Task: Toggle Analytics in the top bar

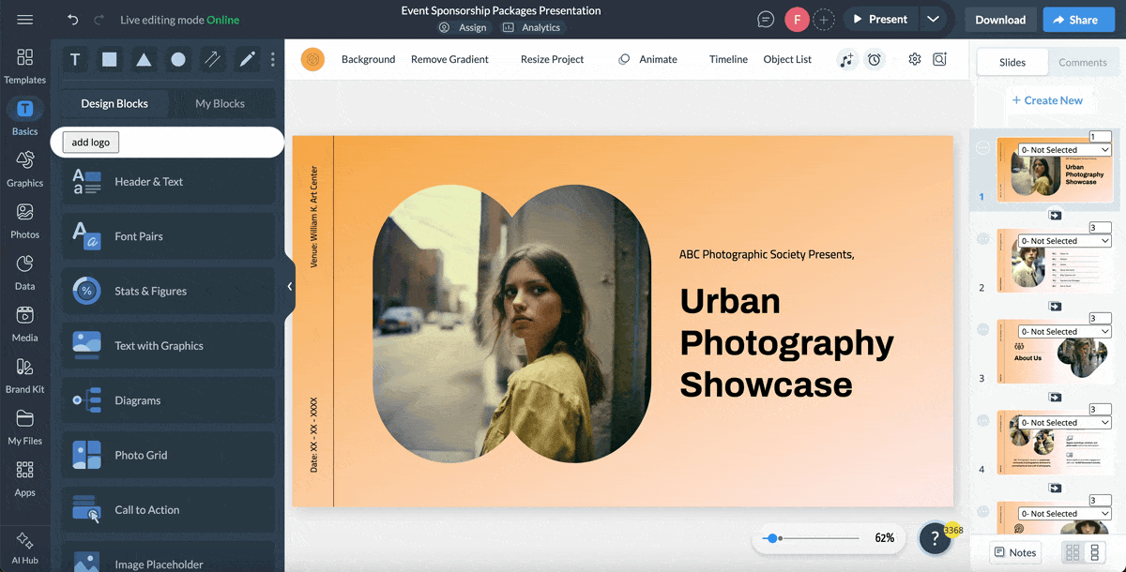Action: click(531, 27)
